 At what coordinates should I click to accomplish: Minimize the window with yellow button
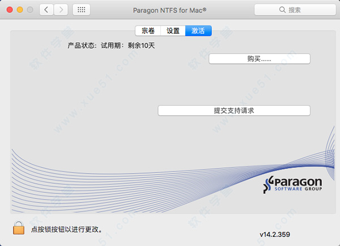tap(20, 10)
